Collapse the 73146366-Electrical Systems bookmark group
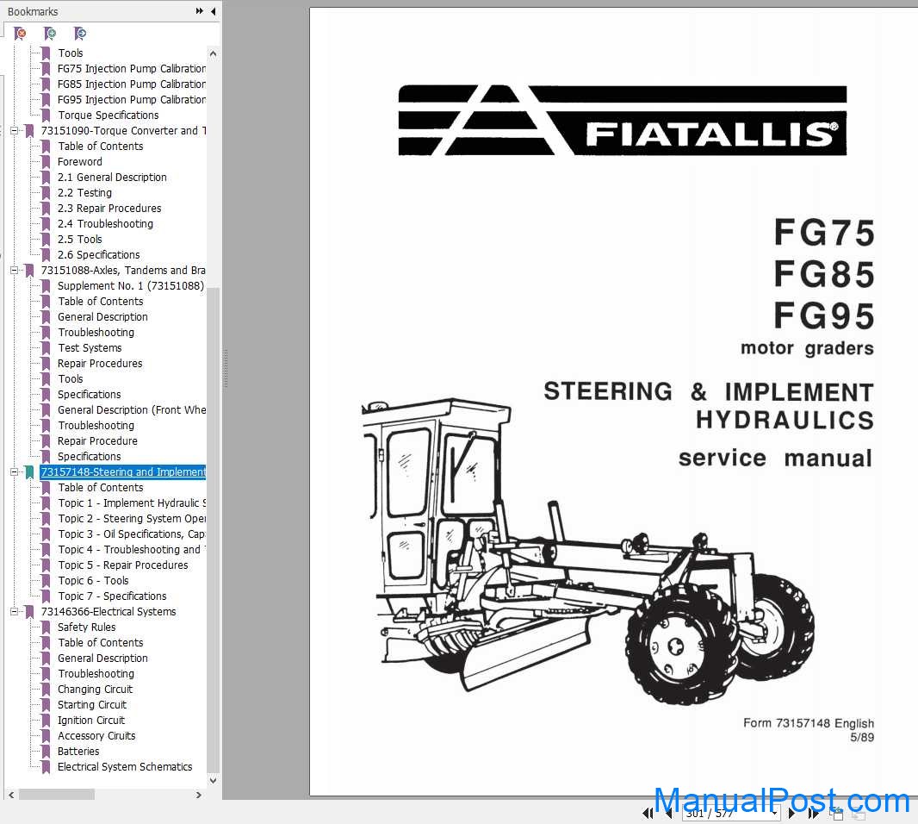The width and height of the screenshot is (918, 824). (x=14, y=611)
